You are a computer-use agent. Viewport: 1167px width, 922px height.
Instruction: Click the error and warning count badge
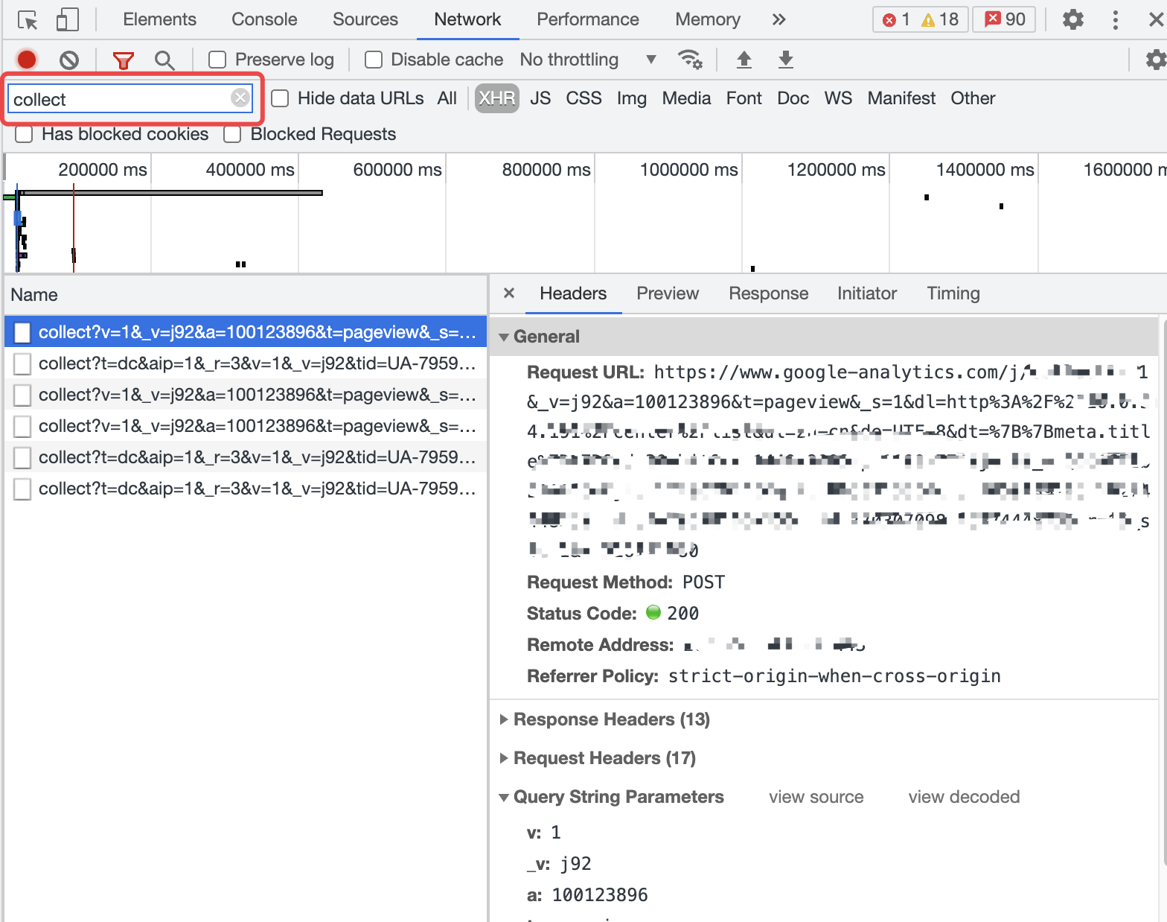coord(920,19)
